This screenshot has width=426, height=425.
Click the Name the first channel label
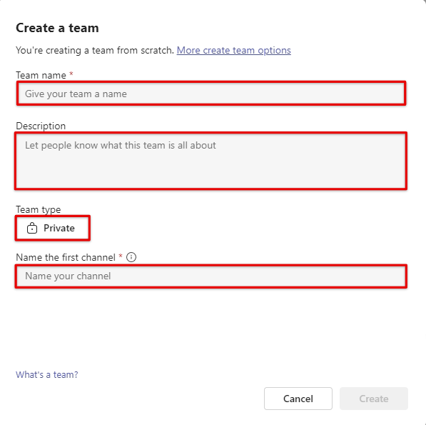click(66, 257)
